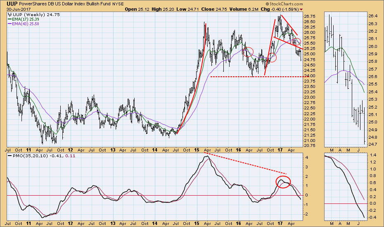Click the purple EMA(43) legend line
The image size is (384, 227).
(10, 24)
